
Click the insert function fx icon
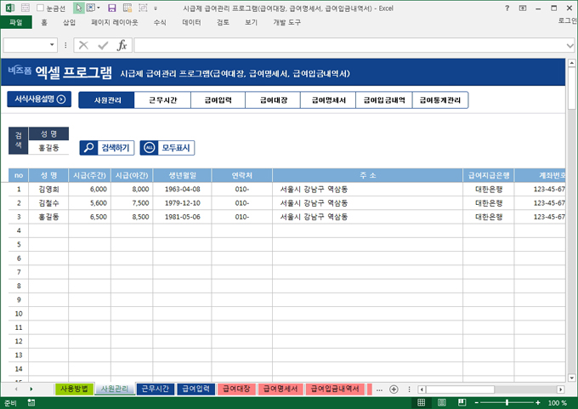122,45
